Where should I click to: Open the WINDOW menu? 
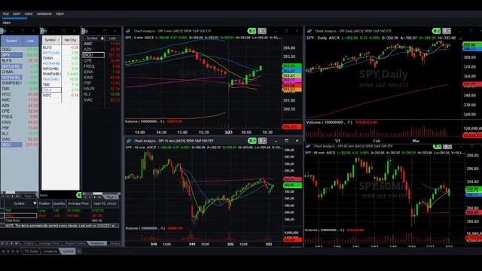44,14
